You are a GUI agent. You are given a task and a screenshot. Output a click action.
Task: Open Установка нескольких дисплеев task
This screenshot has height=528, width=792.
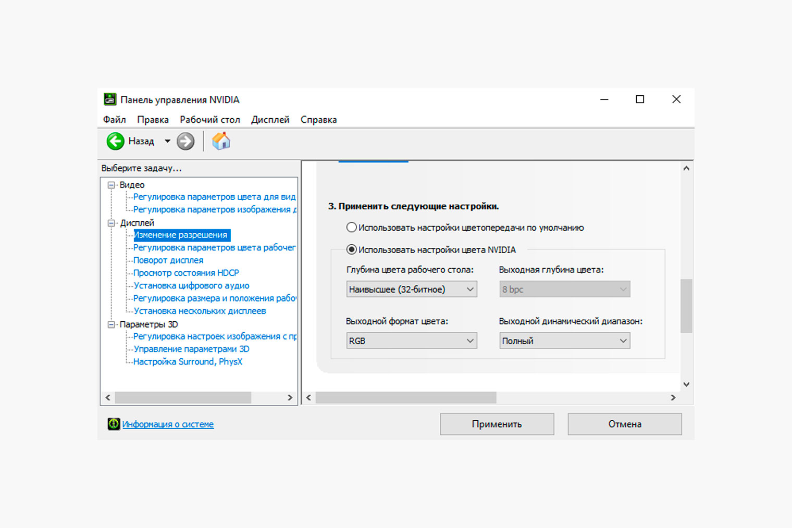coord(200,311)
